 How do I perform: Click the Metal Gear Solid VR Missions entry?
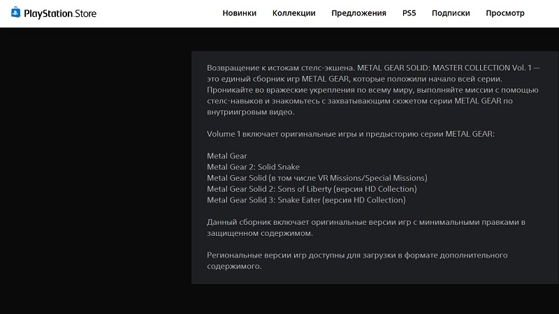[x=317, y=178]
